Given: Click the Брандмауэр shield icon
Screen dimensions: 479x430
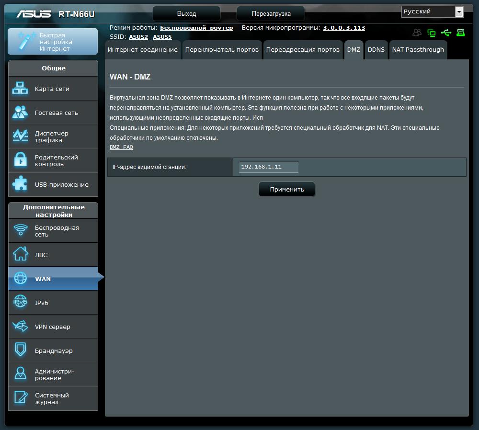Looking at the screenshot, I should [x=21, y=350].
